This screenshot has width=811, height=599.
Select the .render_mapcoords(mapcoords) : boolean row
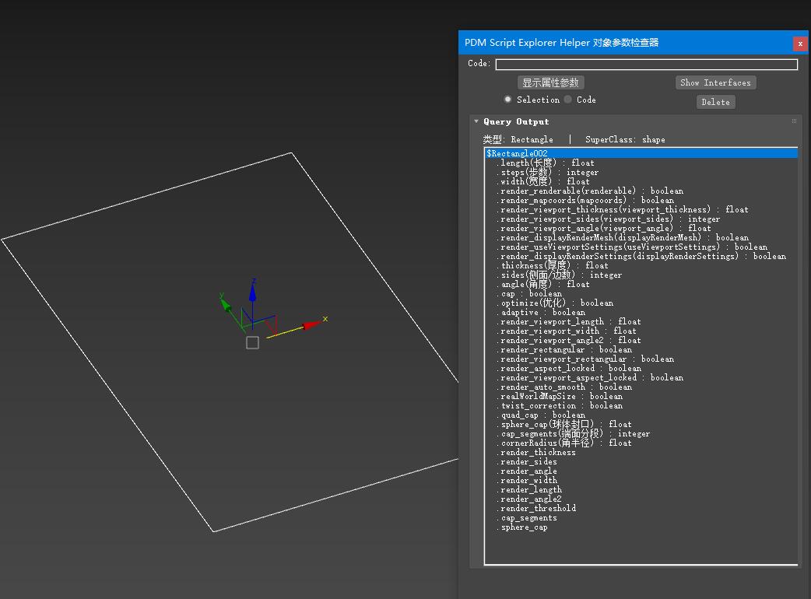point(641,200)
